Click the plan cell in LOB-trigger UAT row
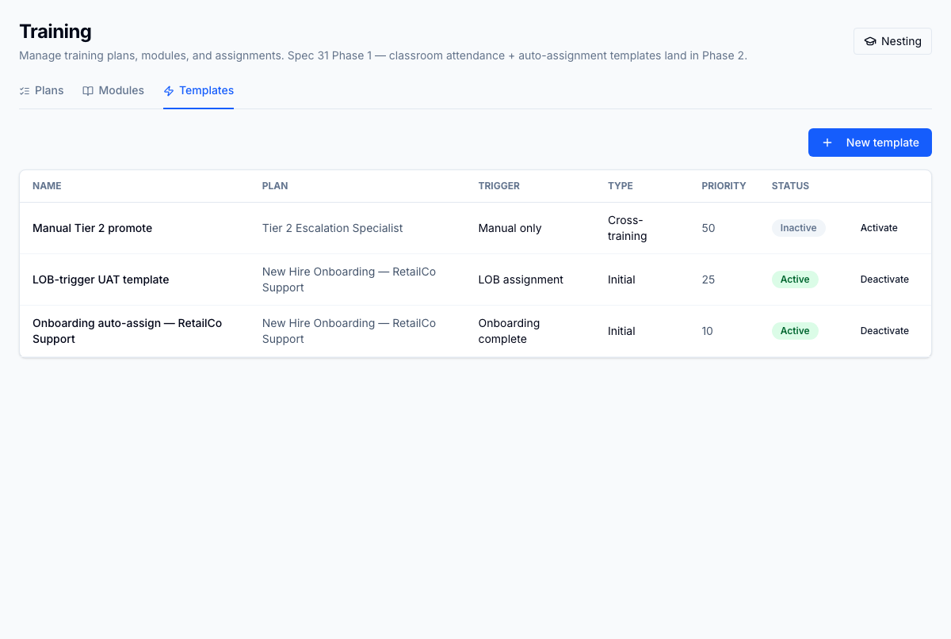The image size is (951, 639). pos(349,280)
